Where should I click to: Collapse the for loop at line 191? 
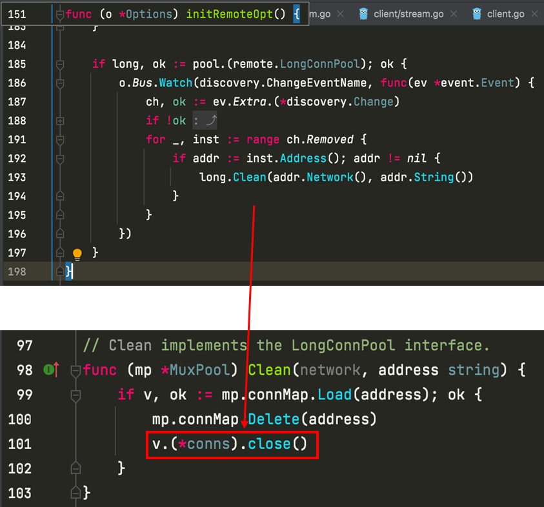click(x=60, y=139)
